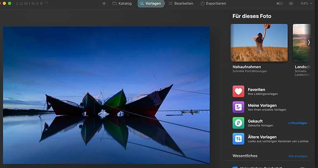
Task: Click the right chevron to see more templates
Action: (309, 42)
